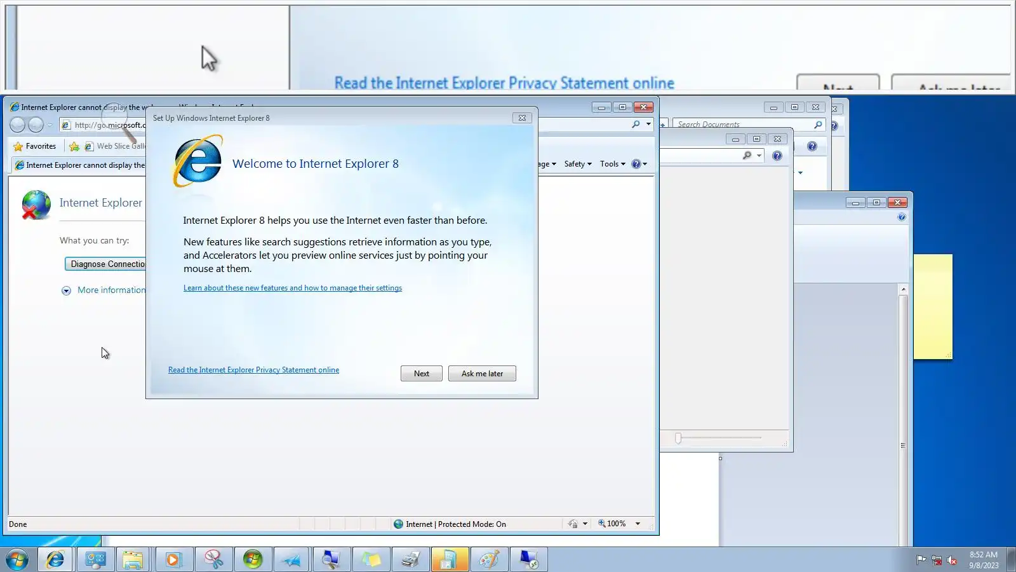This screenshot has width=1016, height=572.
Task: Open the Internet Explorer Privacy Statement link in the dialog
Action: click(253, 370)
